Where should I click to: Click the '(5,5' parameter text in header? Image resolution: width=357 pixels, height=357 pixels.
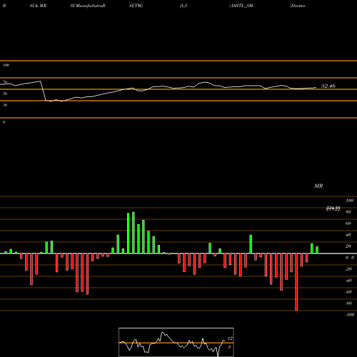[183, 6]
